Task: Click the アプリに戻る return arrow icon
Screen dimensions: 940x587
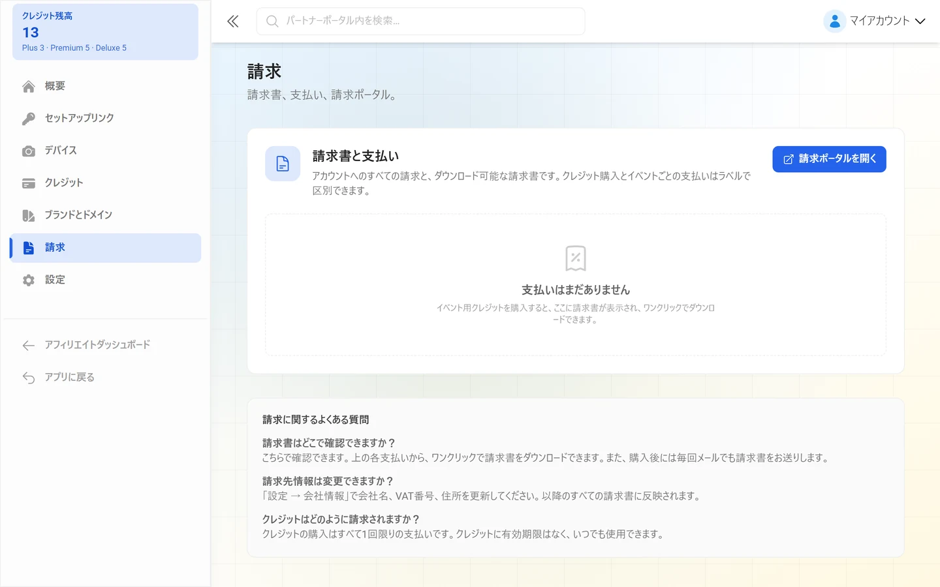Action: (29, 378)
